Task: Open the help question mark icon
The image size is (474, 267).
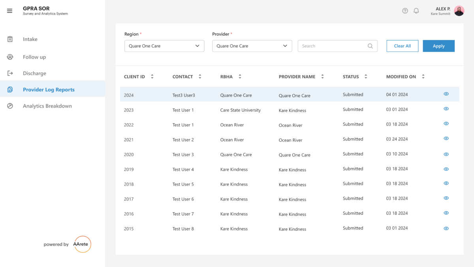Action: tap(405, 11)
